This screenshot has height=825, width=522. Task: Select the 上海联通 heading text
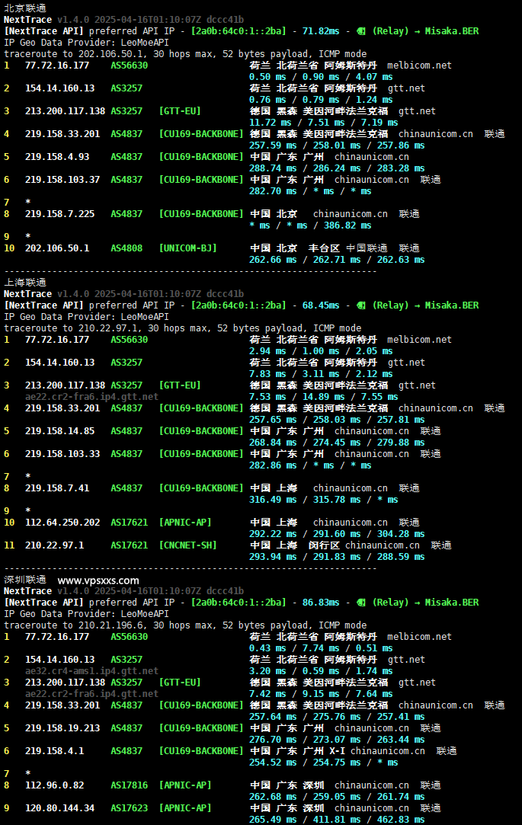pyautogui.click(x=24, y=283)
